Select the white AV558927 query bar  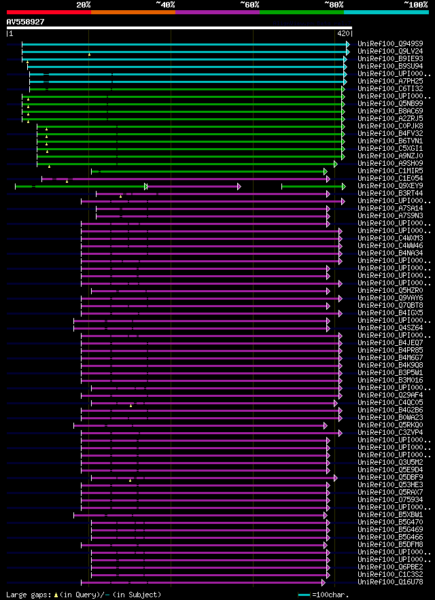point(179,28)
